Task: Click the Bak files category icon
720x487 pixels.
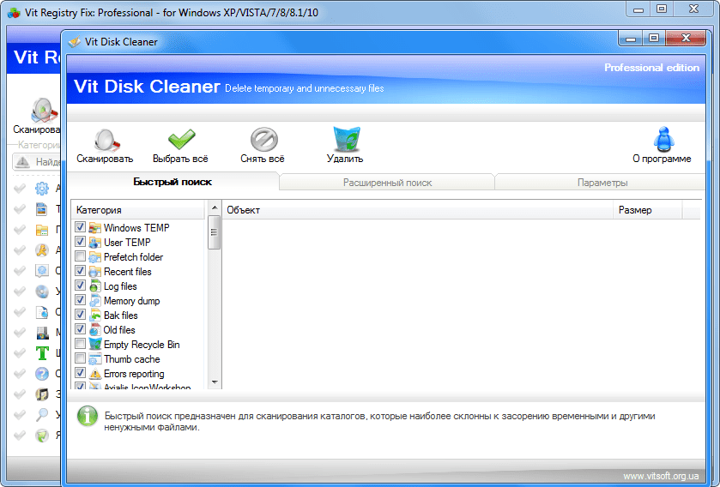Action: (95, 315)
